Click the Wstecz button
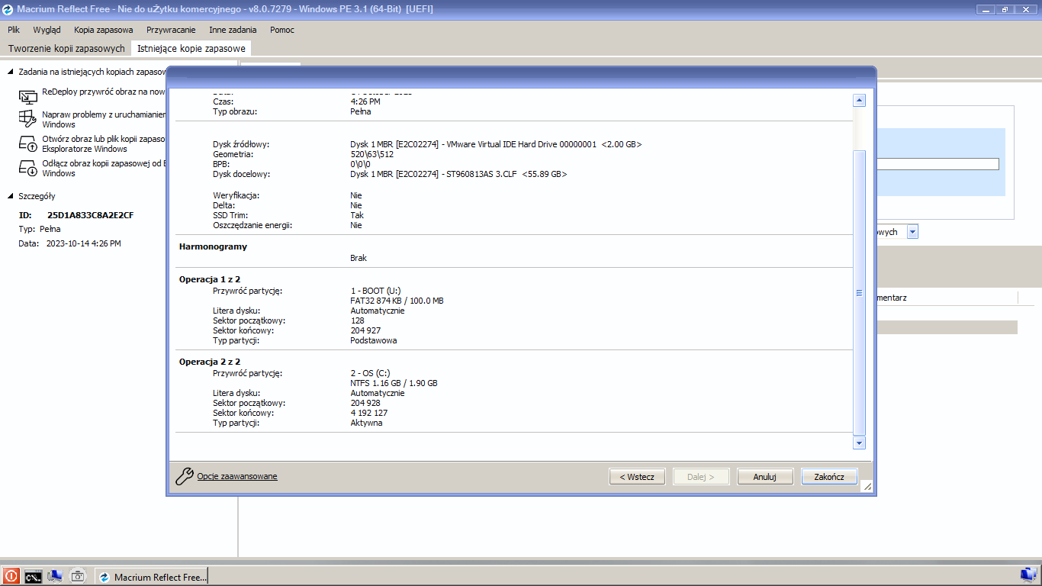Viewport: 1042px width, 586px height. (x=637, y=476)
